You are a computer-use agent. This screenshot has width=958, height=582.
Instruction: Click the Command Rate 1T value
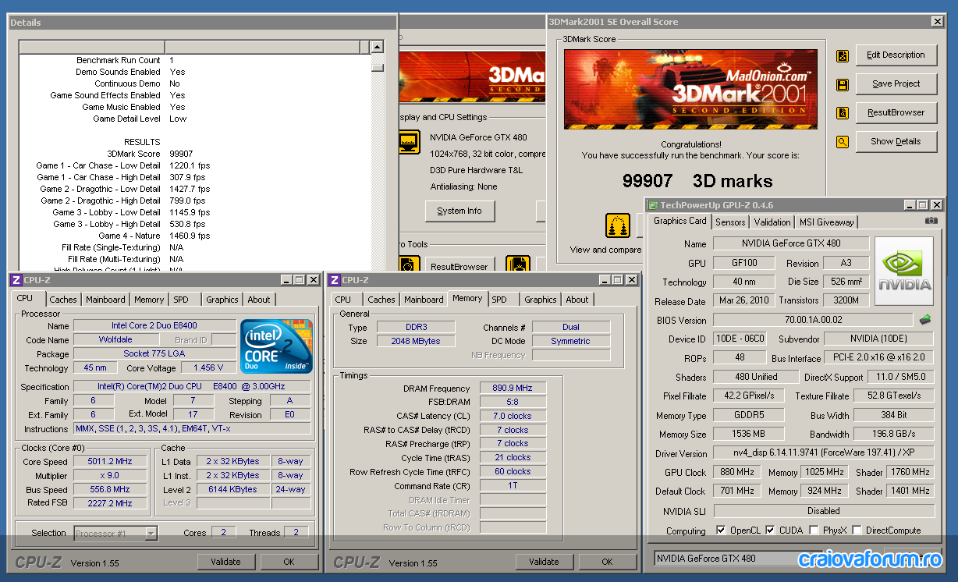coord(513,486)
